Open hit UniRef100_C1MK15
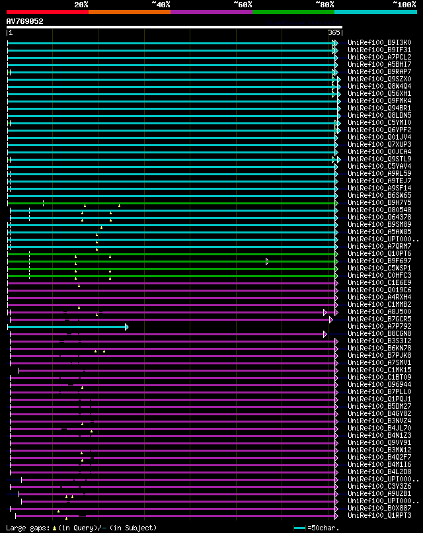 (x=379, y=370)
